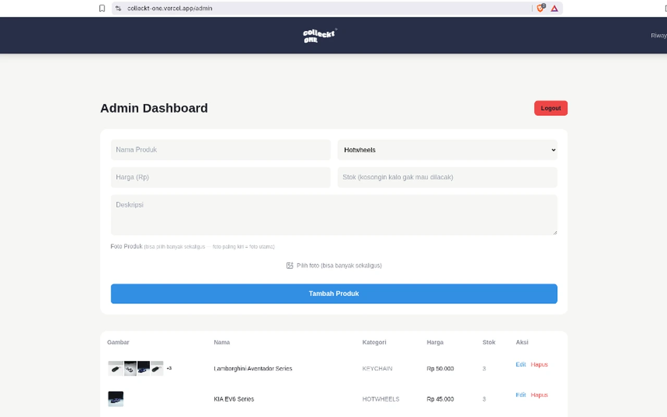Click the Colleckt One logo
This screenshot has width=667, height=417.
tap(320, 35)
